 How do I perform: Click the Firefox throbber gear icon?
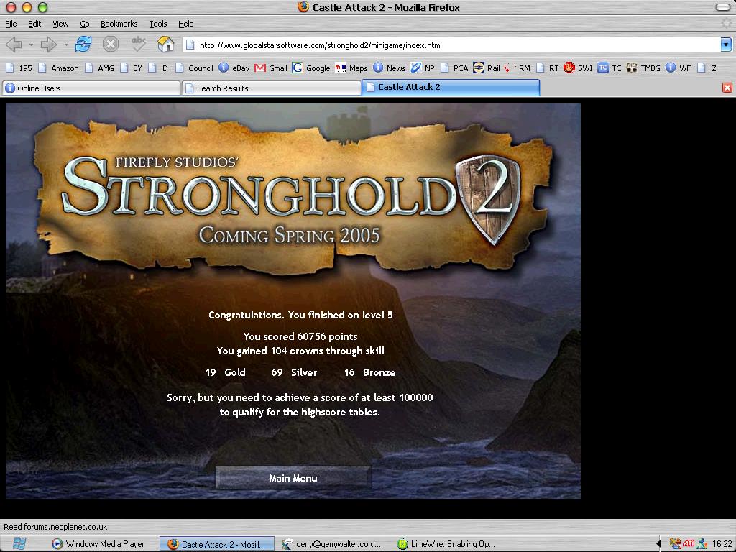pyautogui.click(x=727, y=24)
